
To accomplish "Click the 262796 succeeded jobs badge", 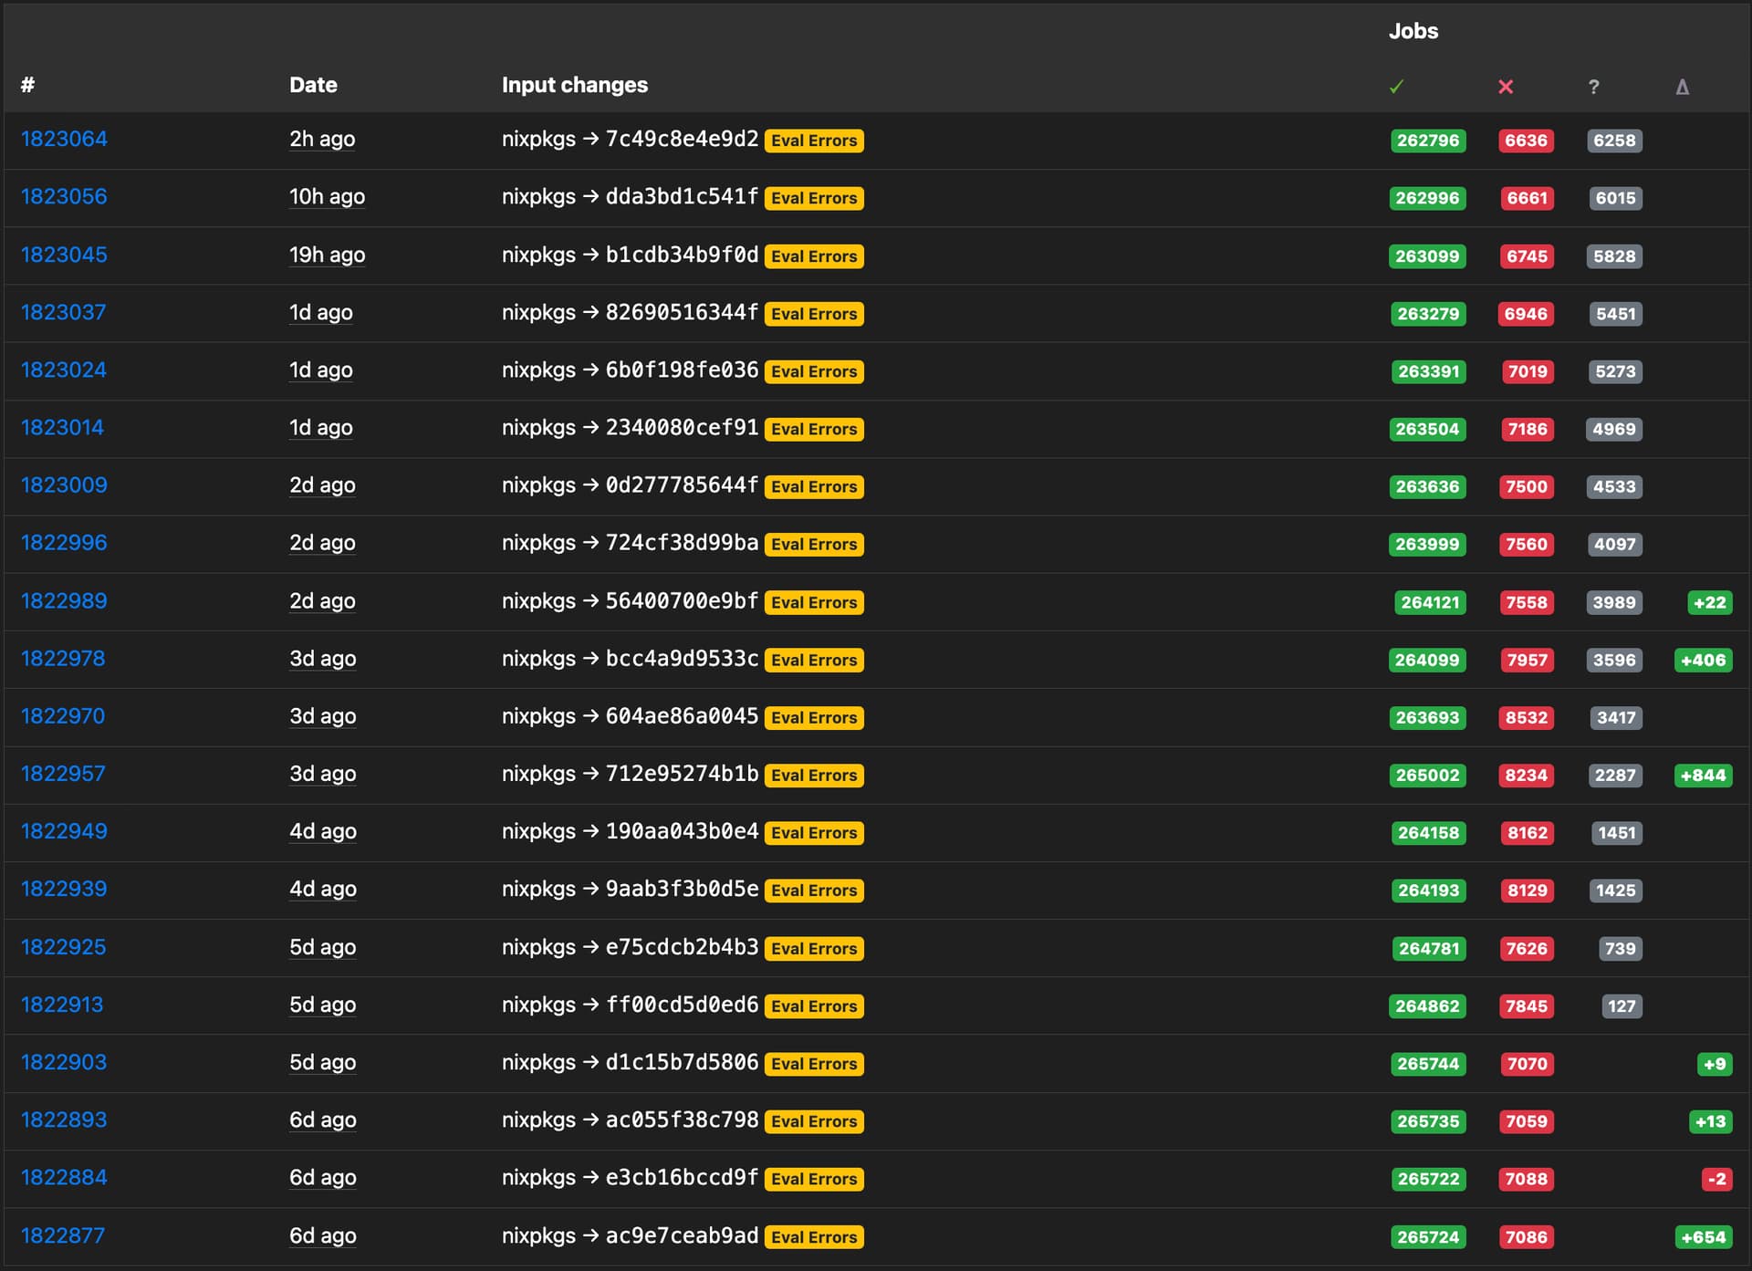I will 1428,141.
